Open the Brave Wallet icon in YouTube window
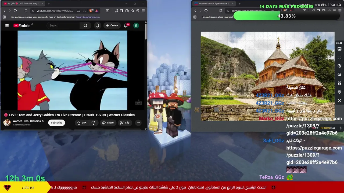 point(127,11)
